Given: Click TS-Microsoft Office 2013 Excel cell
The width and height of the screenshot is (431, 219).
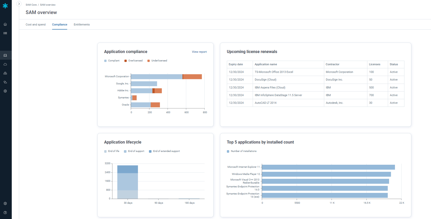Looking at the screenshot, I should [288, 72].
